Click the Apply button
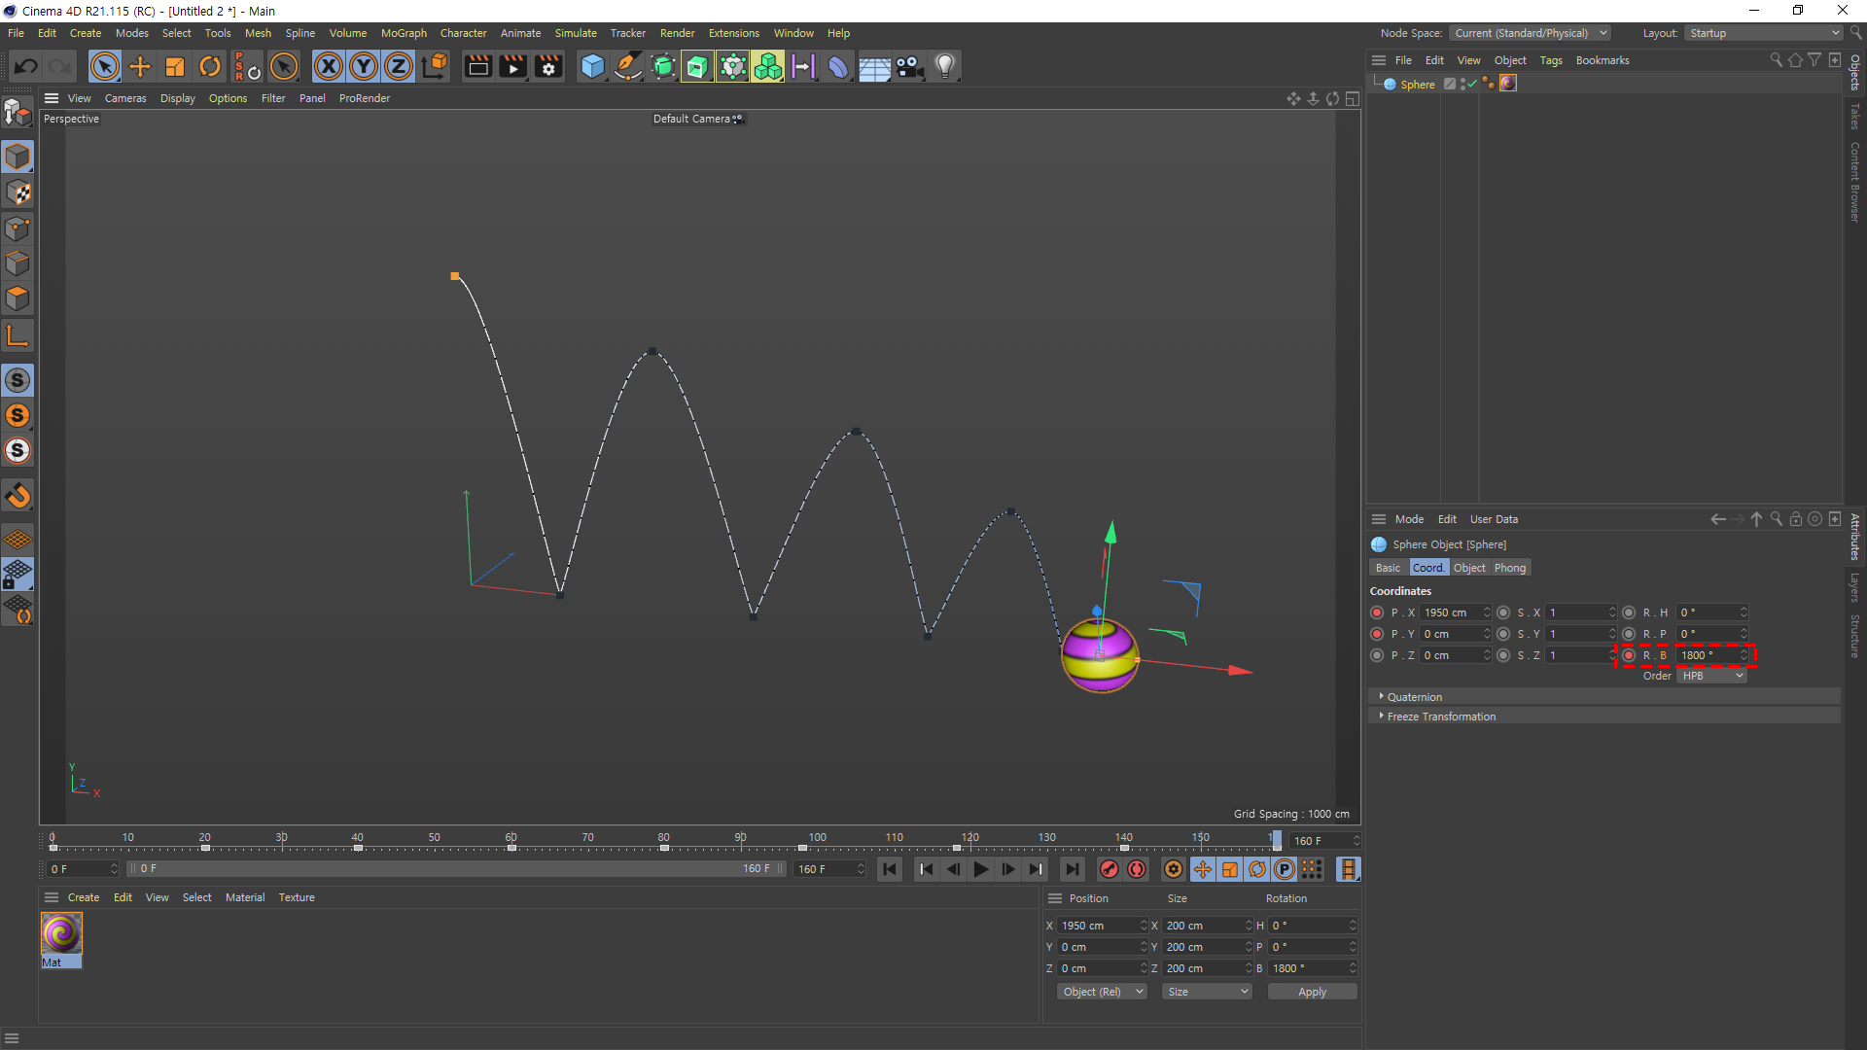Viewport: 1867px width, 1050px height. coord(1312,992)
